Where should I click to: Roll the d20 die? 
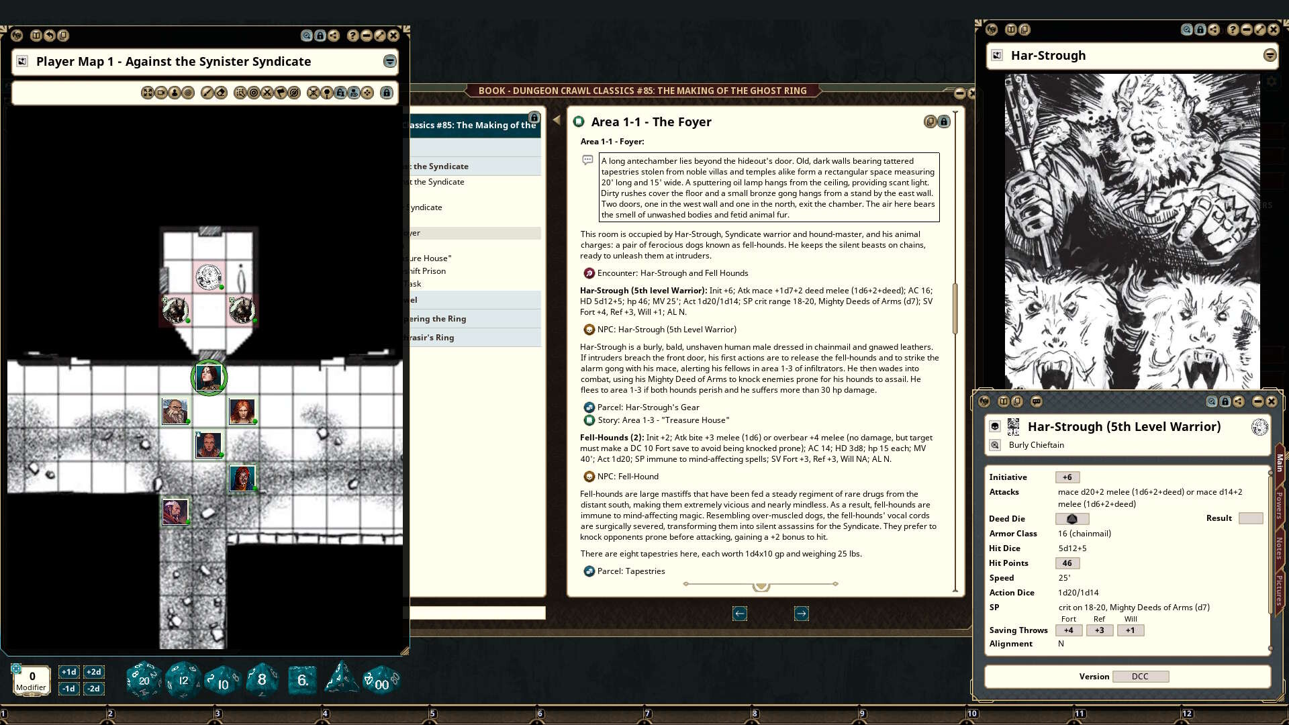(x=144, y=680)
